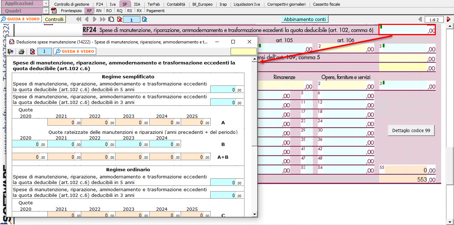Select the RO section tab
The height and width of the screenshot is (225, 454).
pyautogui.click(x=109, y=11)
